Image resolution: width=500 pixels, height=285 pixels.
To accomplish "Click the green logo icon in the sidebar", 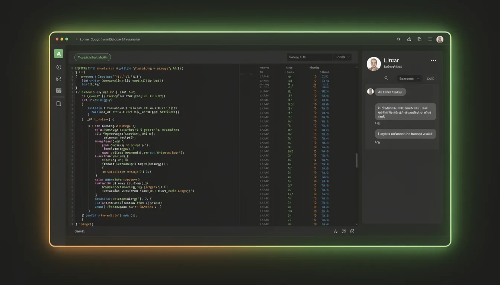I will point(58,53).
